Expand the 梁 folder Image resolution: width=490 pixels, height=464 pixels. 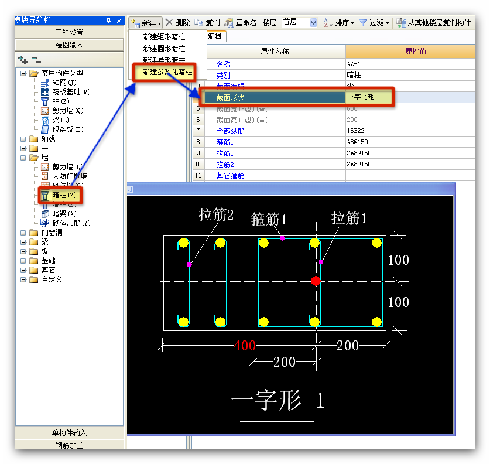click(x=23, y=243)
